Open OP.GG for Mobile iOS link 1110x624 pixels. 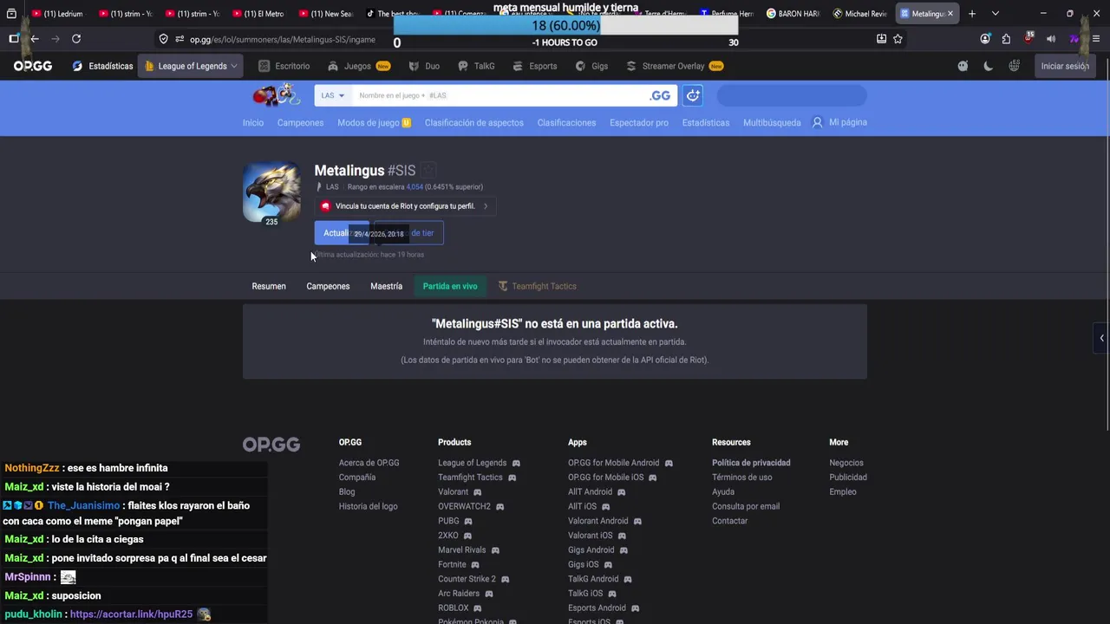pyautogui.click(x=612, y=478)
